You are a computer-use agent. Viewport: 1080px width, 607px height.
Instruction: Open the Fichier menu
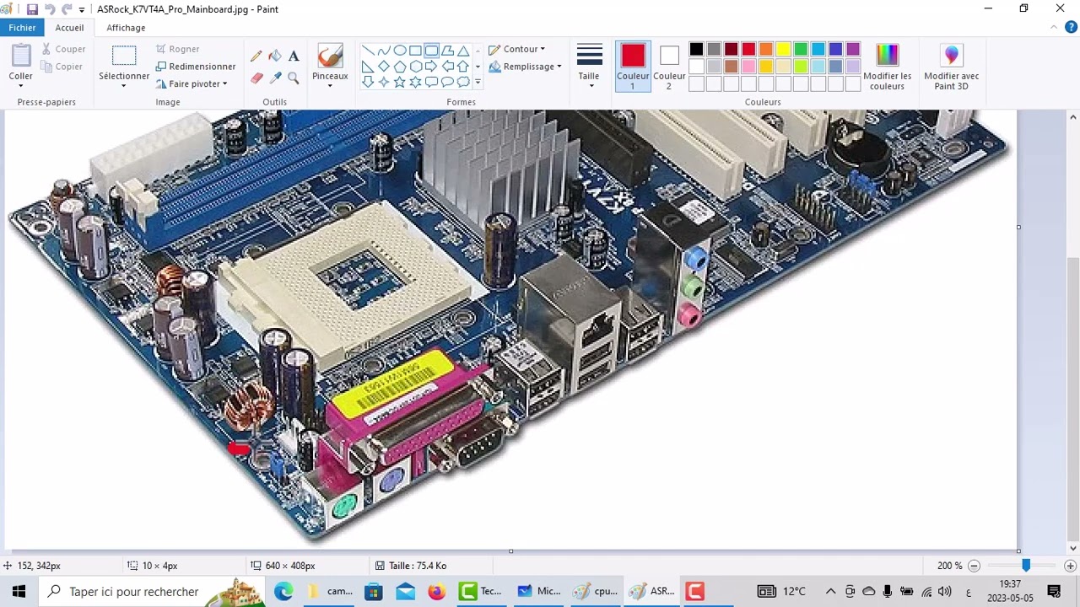22,27
